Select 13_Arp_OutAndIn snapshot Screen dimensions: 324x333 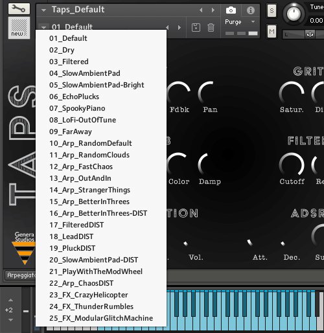101,178
